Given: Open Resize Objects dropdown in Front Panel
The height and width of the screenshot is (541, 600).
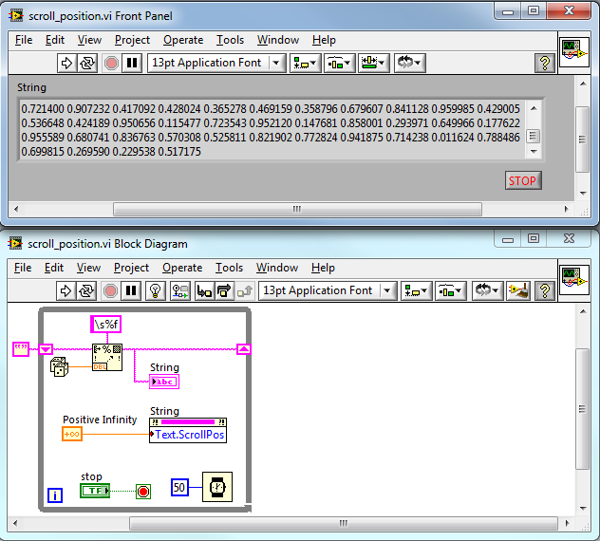Looking at the screenshot, I should (x=373, y=63).
